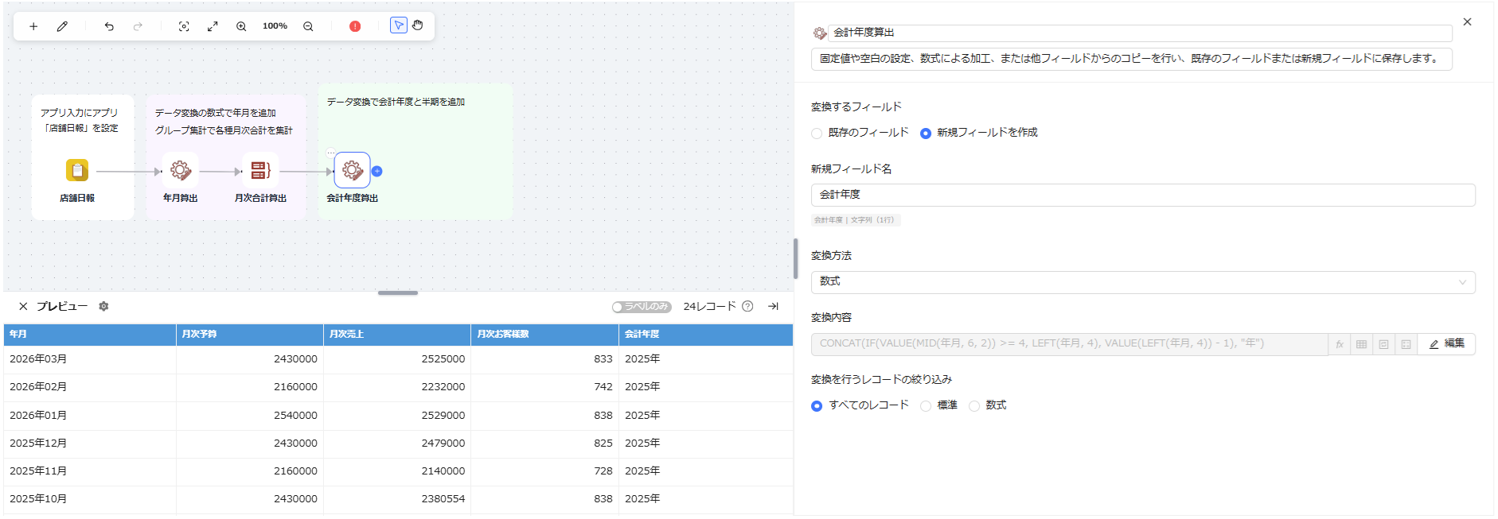Viewport: 1498px width, 519px height.
Task: Click the 2025年12月 table cell
Action: click(x=90, y=443)
